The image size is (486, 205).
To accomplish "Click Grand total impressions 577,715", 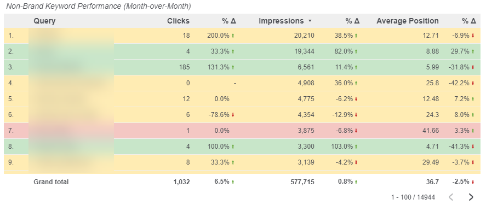I will 302,182.
